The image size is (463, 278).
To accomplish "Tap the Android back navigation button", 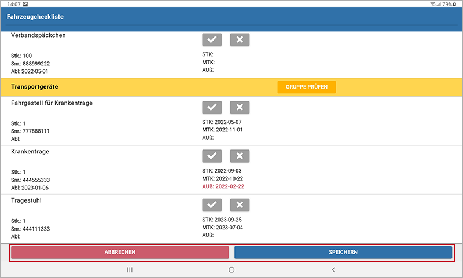I will [333, 270].
